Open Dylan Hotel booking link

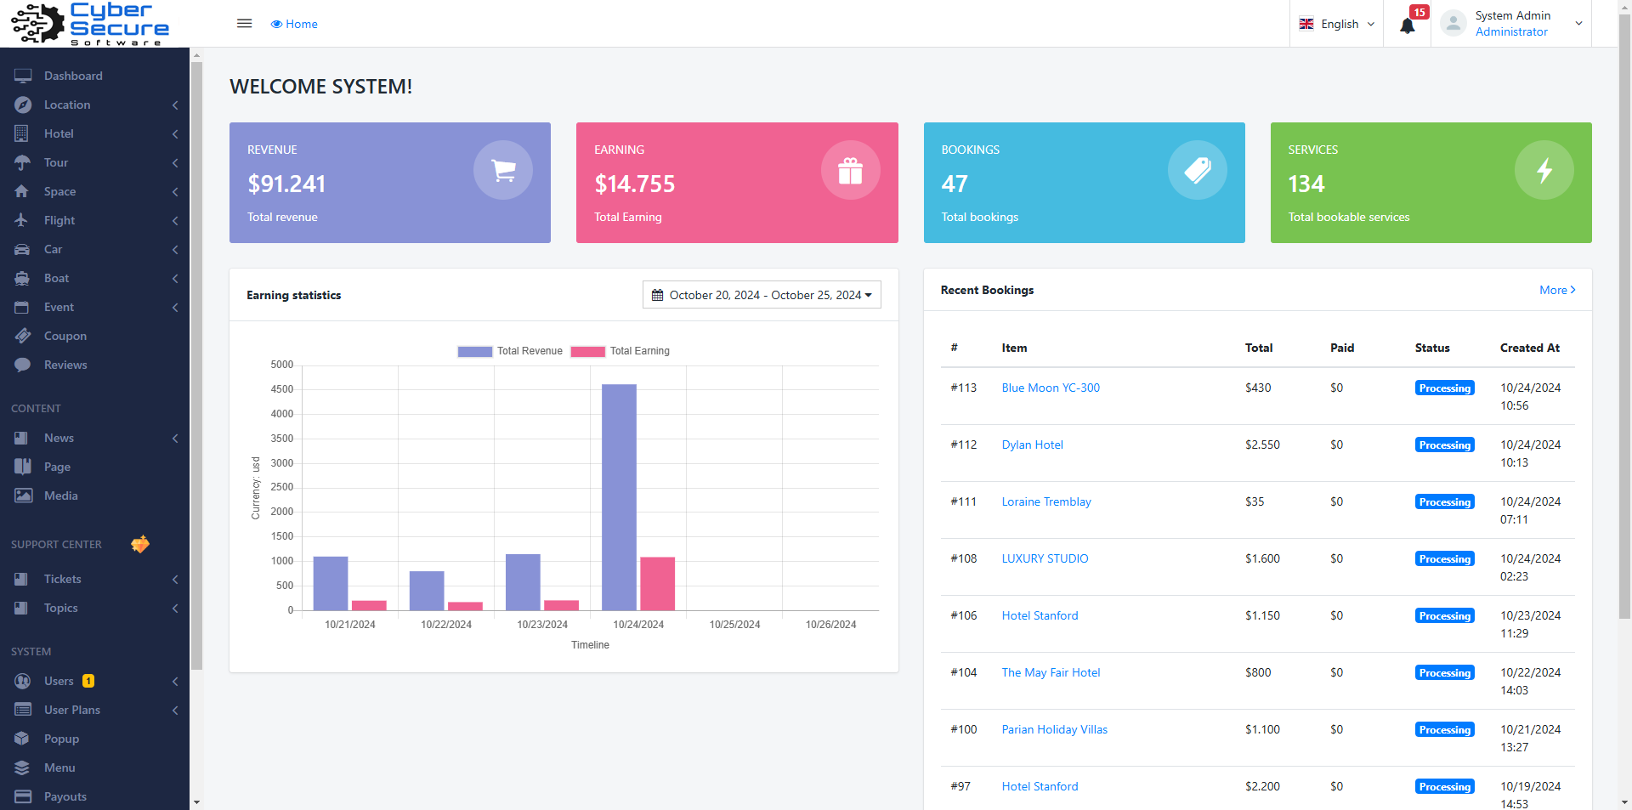click(1032, 445)
